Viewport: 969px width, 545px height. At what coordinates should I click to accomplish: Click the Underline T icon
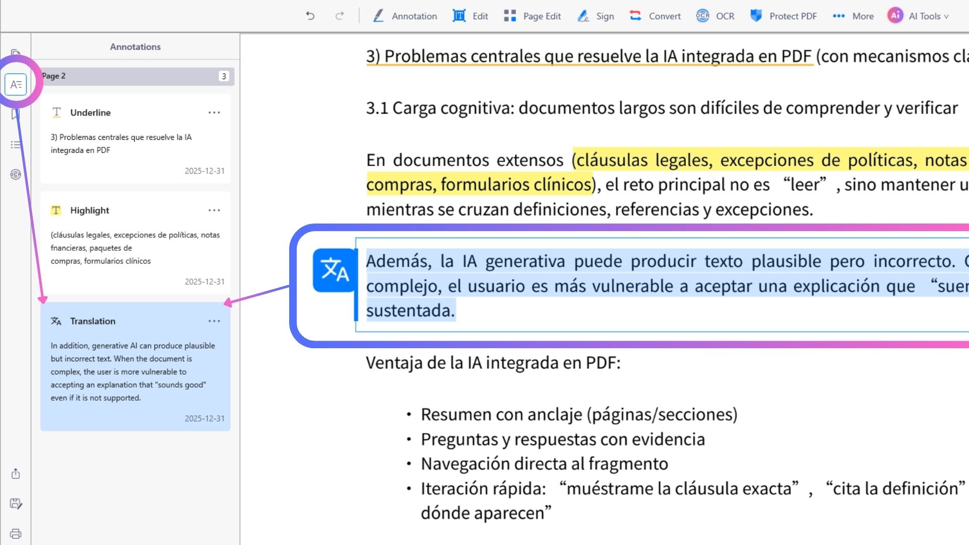click(x=56, y=113)
